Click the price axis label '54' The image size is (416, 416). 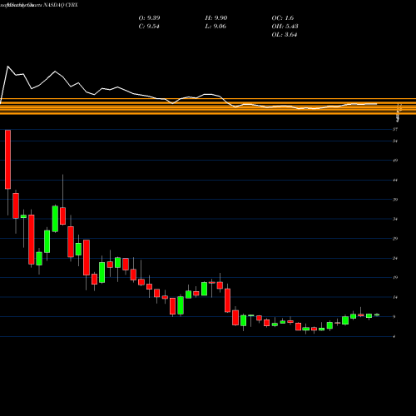[395, 141]
